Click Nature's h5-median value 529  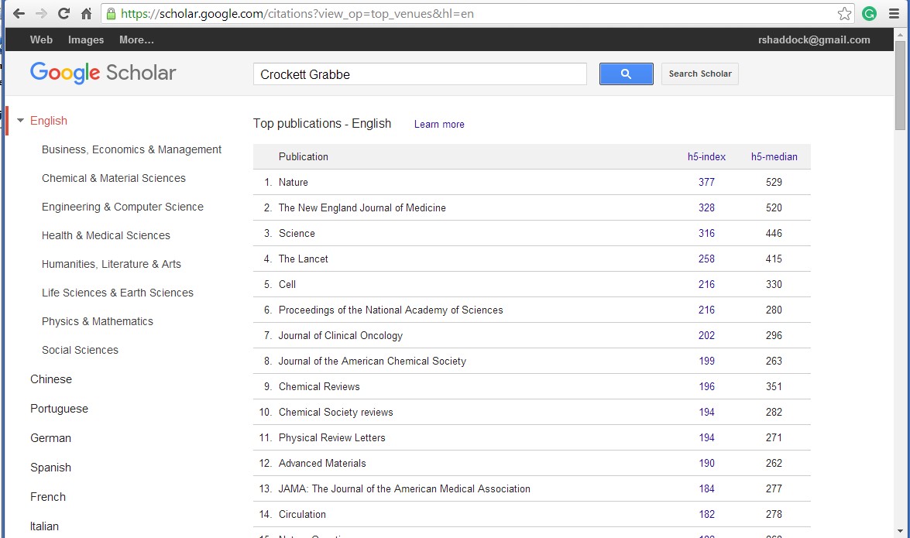tap(774, 182)
